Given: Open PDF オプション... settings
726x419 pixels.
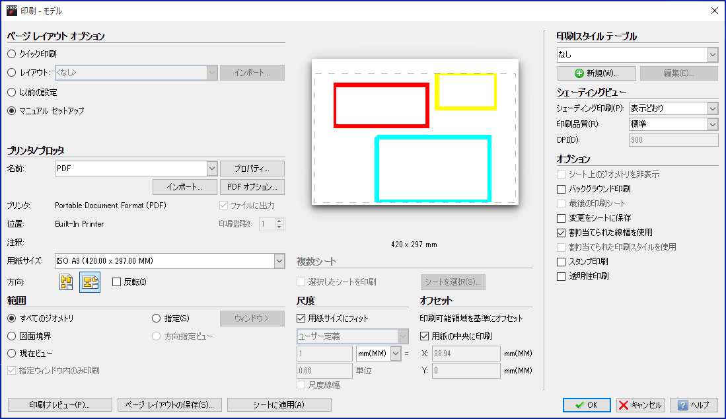Looking at the screenshot, I should [x=252, y=187].
